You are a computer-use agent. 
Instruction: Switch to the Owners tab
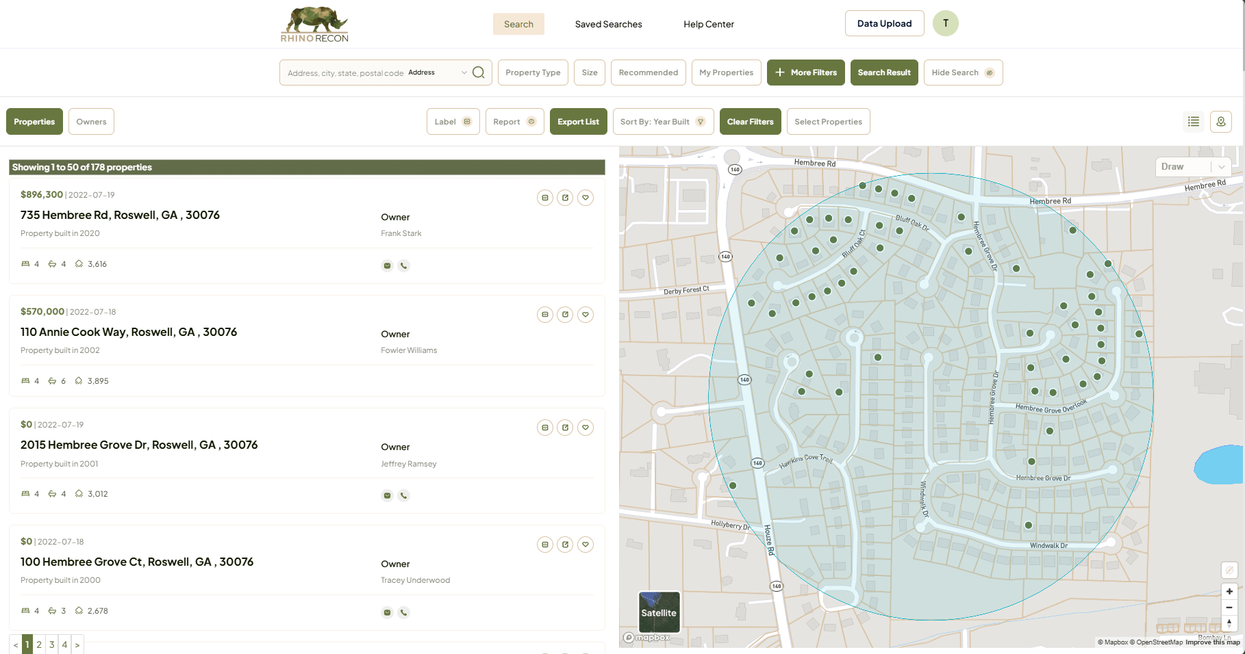tap(91, 122)
